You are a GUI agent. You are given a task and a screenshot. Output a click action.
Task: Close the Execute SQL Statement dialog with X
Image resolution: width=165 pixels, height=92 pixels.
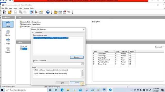pos(84,29)
